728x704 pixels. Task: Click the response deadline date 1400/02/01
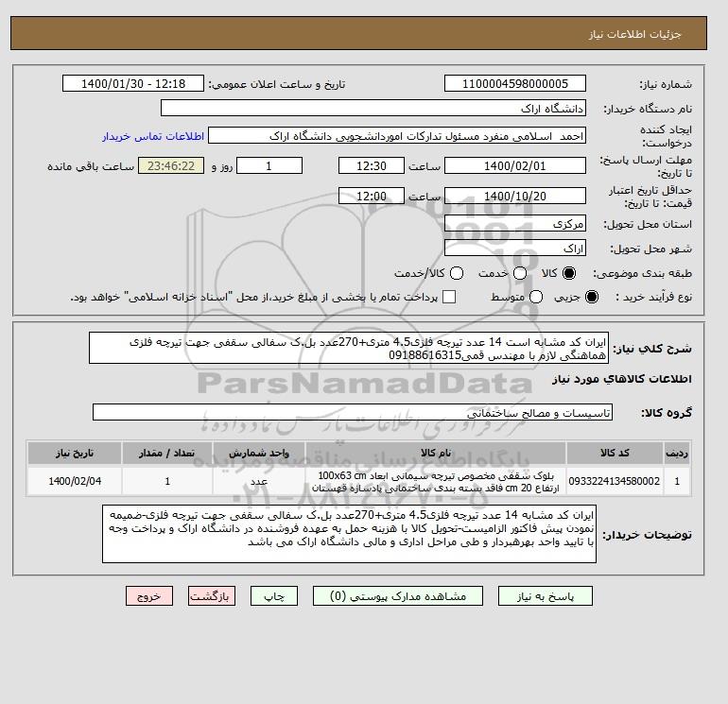tap(515, 165)
